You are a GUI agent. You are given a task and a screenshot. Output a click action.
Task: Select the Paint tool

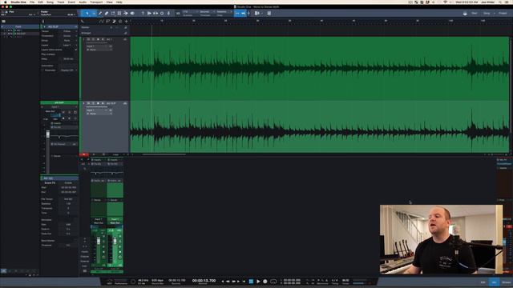(113, 14)
